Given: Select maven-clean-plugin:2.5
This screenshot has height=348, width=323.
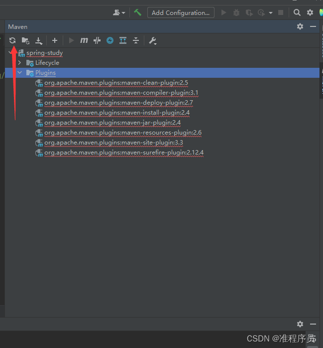Looking at the screenshot, I should click(116, 83).
